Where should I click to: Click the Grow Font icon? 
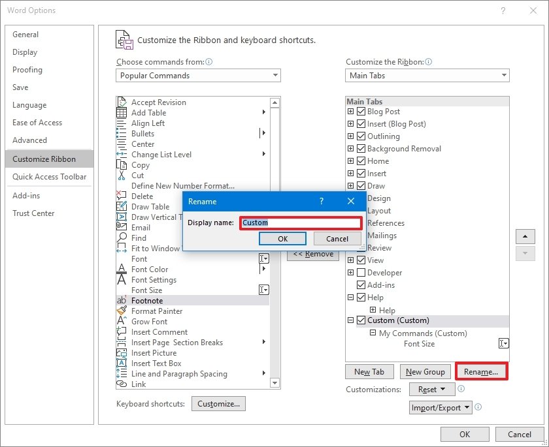point(122,321)
